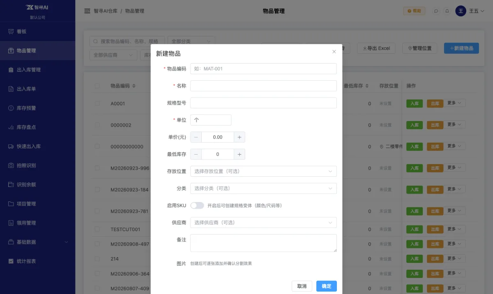The width and height of the screenshot is (493, 294).
Task: Check the row checkbox for 214
Action: (97, 259)
